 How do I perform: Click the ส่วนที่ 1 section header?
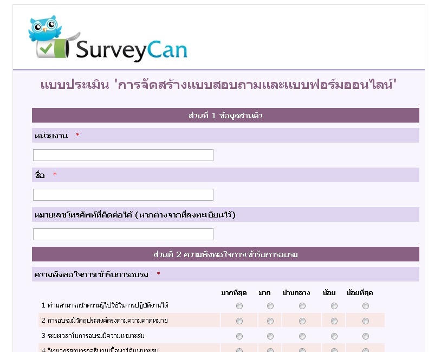(x=225, y=116)
